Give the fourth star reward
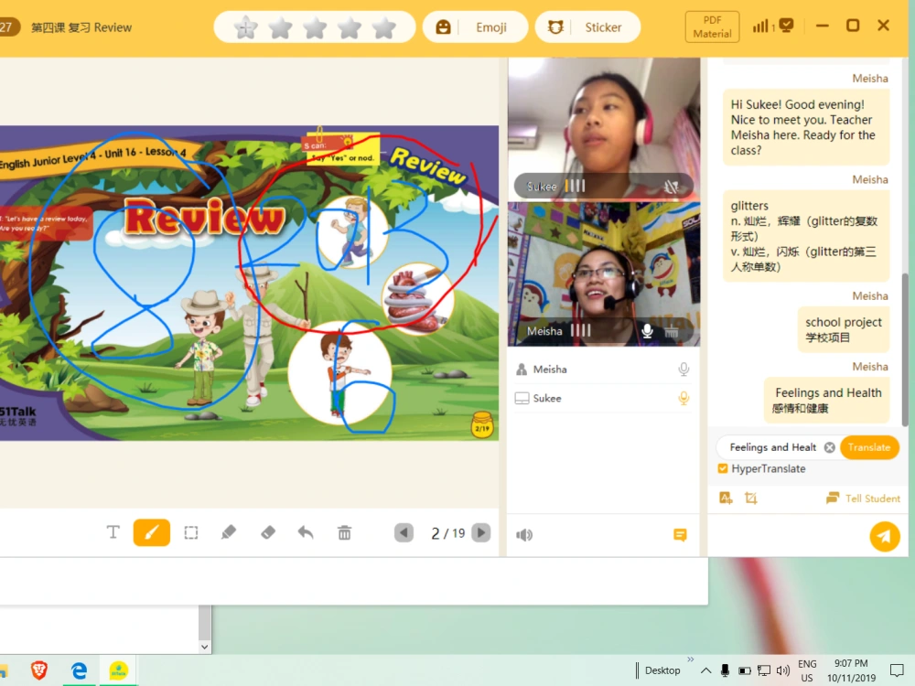915x686 pixels. tap(350, 27)
